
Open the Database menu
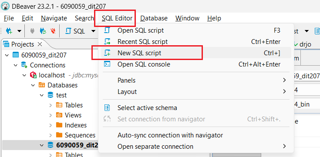point(154,18)
